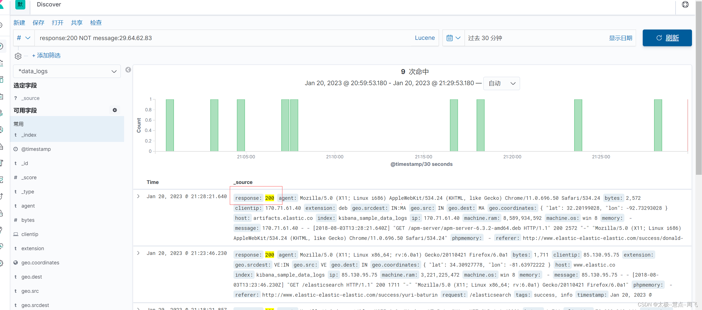Open the *data_logs index pattern dropdown

point(67,72)
